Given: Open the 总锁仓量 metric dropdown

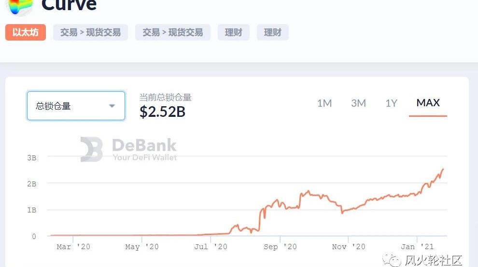Looking at the screenshot, I should click(x=76, y=106).
